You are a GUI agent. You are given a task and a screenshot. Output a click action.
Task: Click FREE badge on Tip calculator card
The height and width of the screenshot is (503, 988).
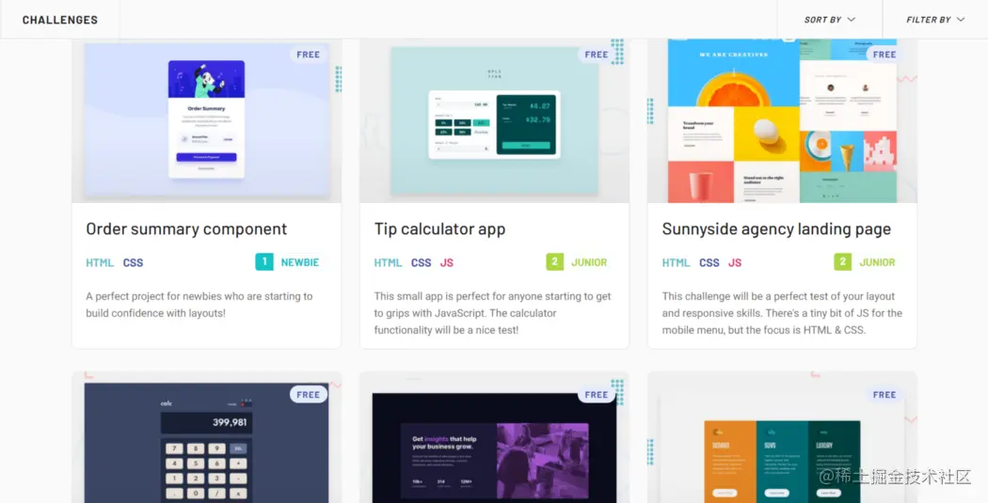[596, 55]
